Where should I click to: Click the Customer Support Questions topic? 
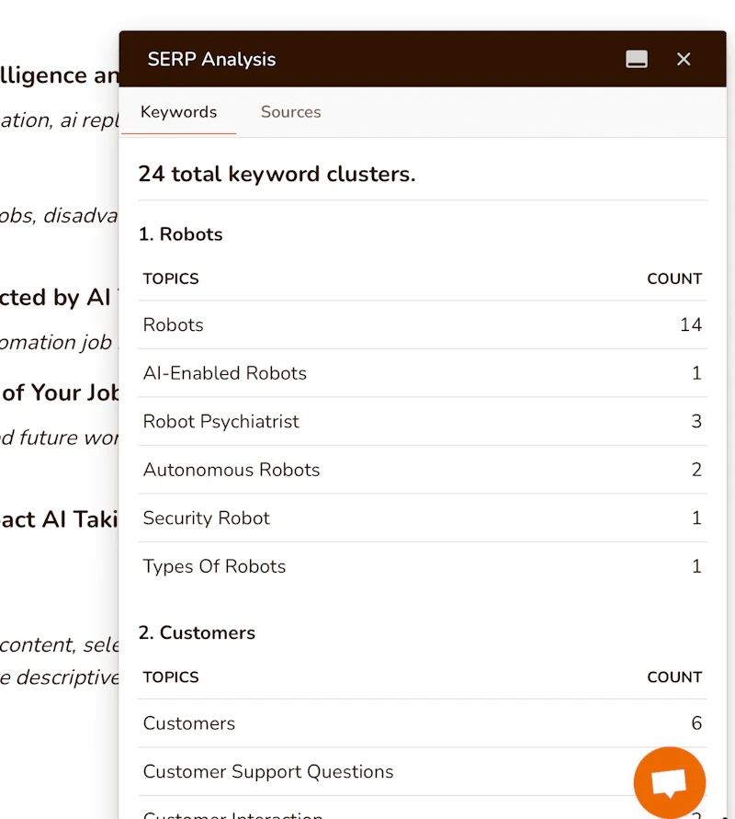[268, 772]
